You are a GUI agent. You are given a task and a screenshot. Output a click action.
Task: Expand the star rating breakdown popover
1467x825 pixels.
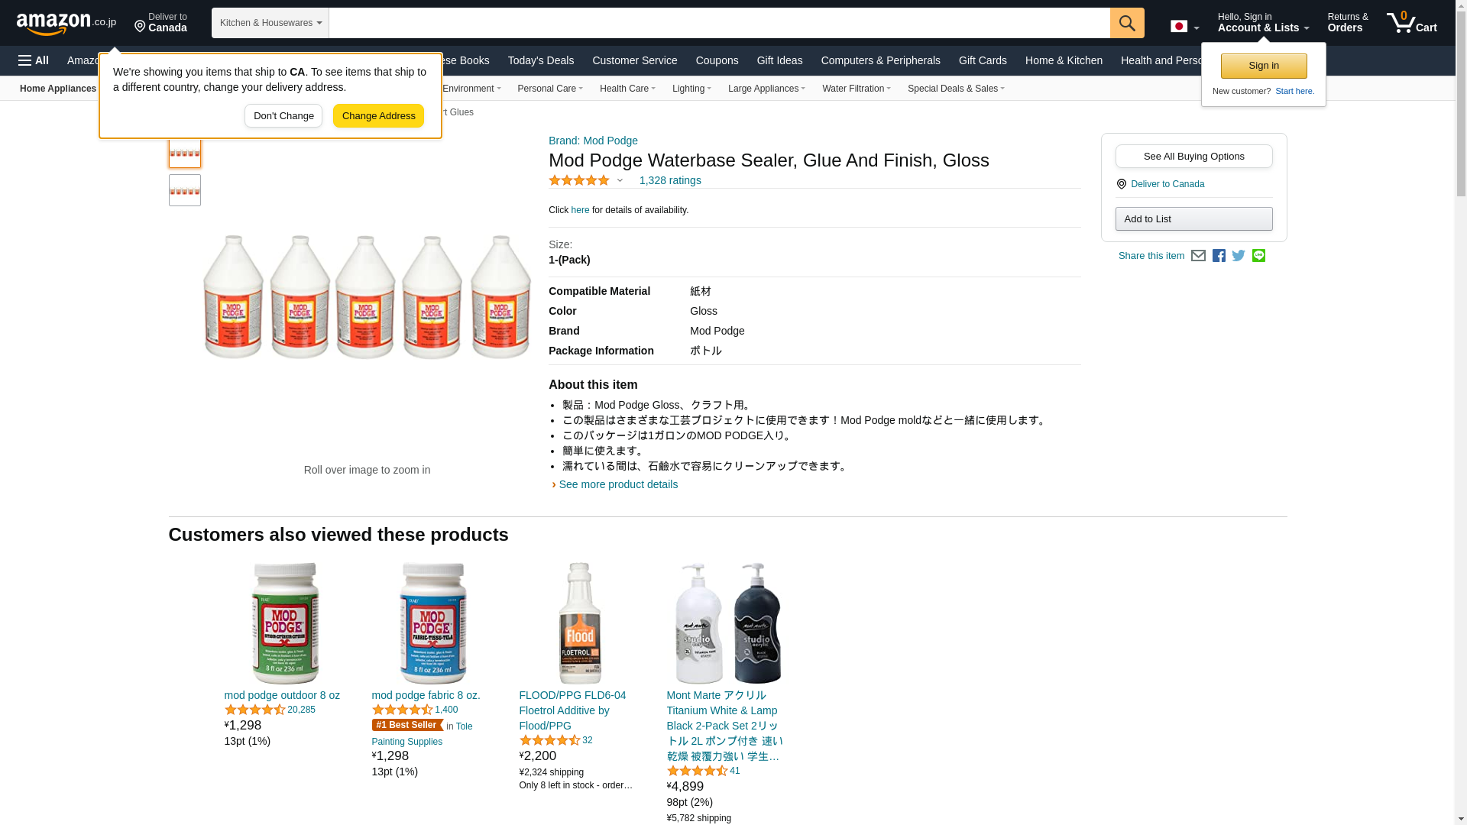click(620, 181)
